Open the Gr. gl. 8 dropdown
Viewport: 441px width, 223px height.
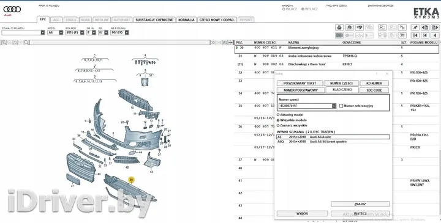94,32
